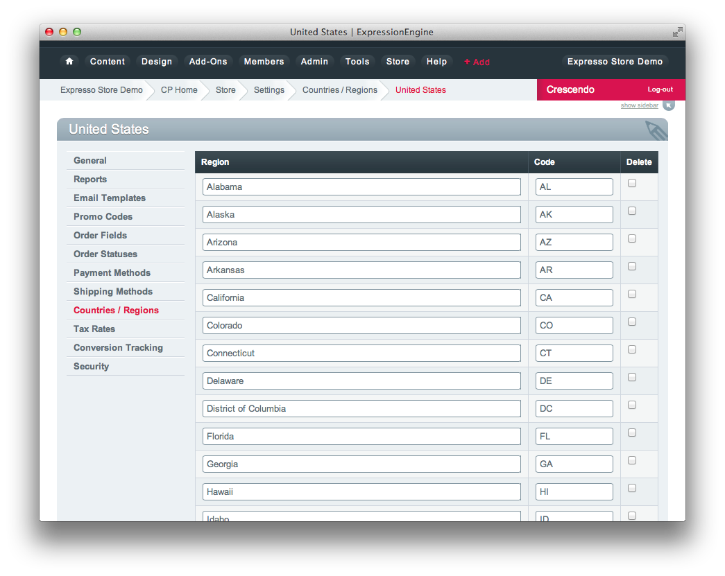The width and height of the screenshot is (725, 576).
Task: Click the fullscreen arrows icon in title bar
Action: (x=677, y=32)
